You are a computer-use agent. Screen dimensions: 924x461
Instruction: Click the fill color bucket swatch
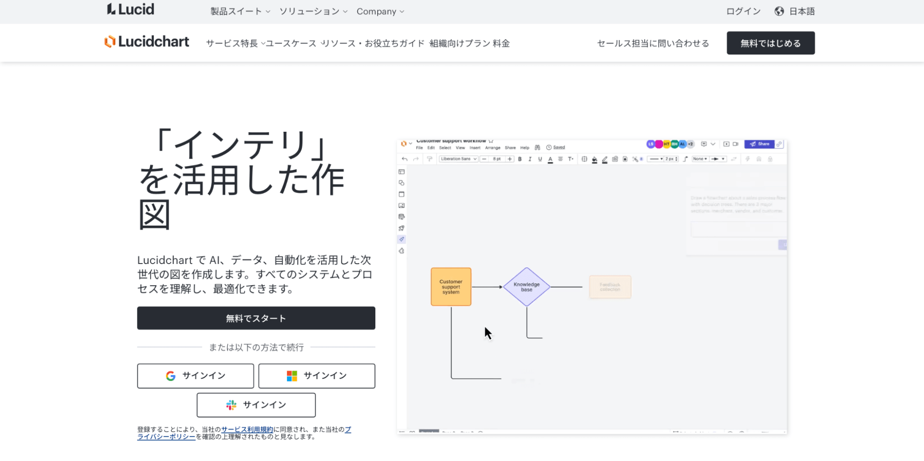pos(594,160)
